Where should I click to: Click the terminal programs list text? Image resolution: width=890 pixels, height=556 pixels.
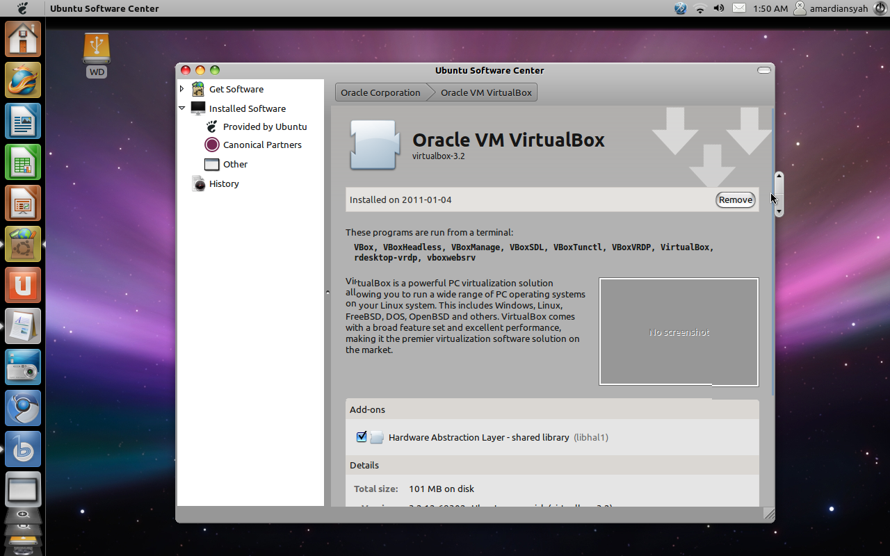(x=534, y=252)
